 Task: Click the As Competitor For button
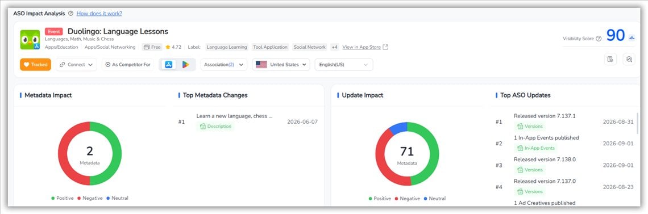tap(128, 65)
